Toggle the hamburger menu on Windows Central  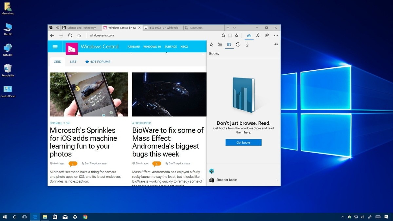click(x=55, y=46)
